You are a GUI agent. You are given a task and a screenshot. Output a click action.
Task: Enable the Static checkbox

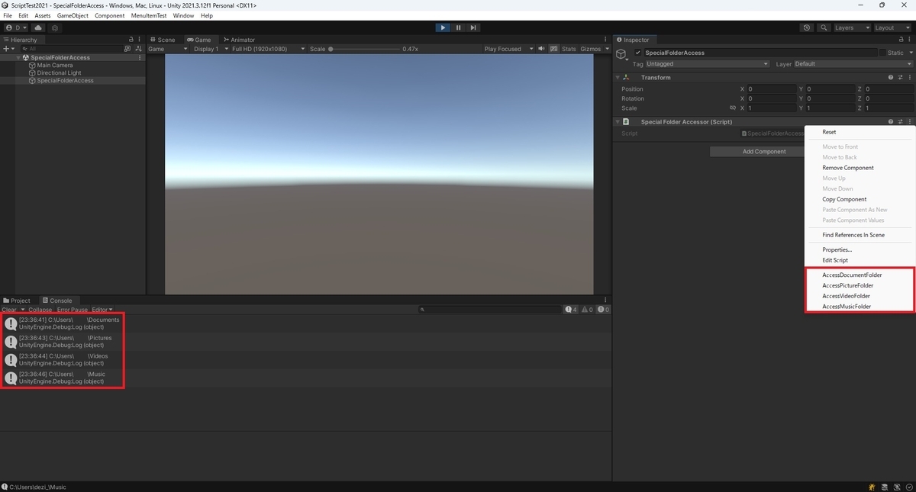pos(883,53)
